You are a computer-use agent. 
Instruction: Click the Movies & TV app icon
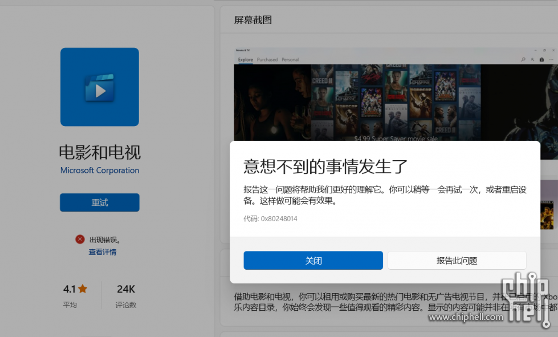[x=100, y=87]
